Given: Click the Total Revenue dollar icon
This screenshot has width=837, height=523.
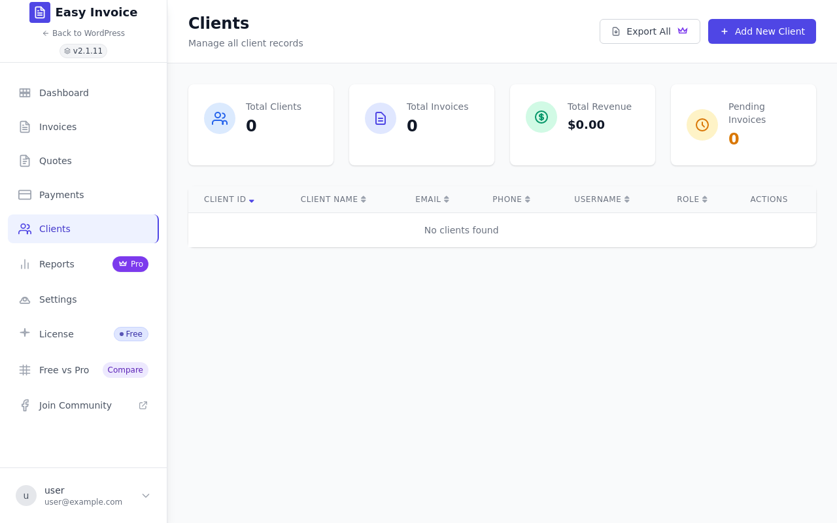Looking at the screenshot, I should coord(541,117).
